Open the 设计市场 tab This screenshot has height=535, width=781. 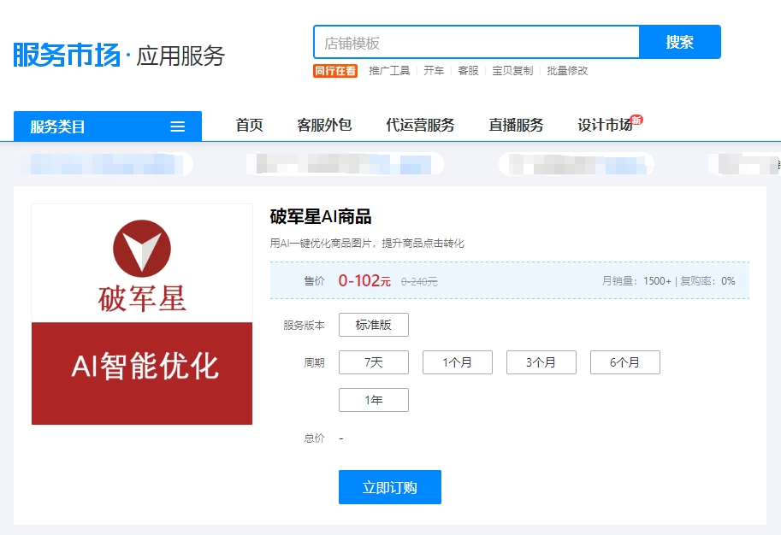(605, 125)
